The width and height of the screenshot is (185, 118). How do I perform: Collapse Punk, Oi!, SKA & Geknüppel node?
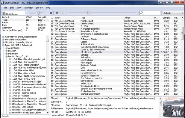(x=3, y=45)
